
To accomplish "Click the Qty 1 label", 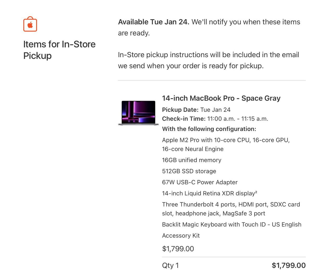I will point(170,265).
